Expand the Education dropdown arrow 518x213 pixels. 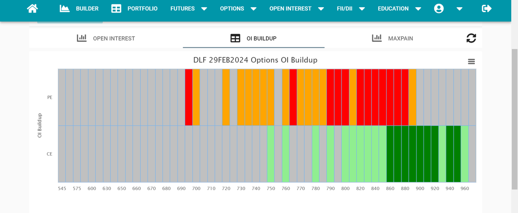418,9
